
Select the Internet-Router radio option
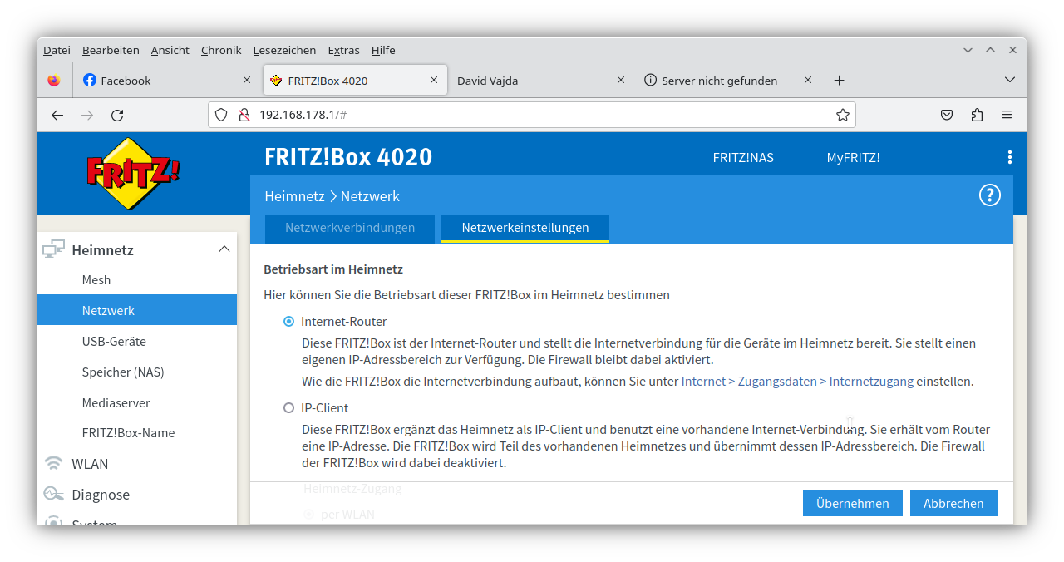point(289,322)
